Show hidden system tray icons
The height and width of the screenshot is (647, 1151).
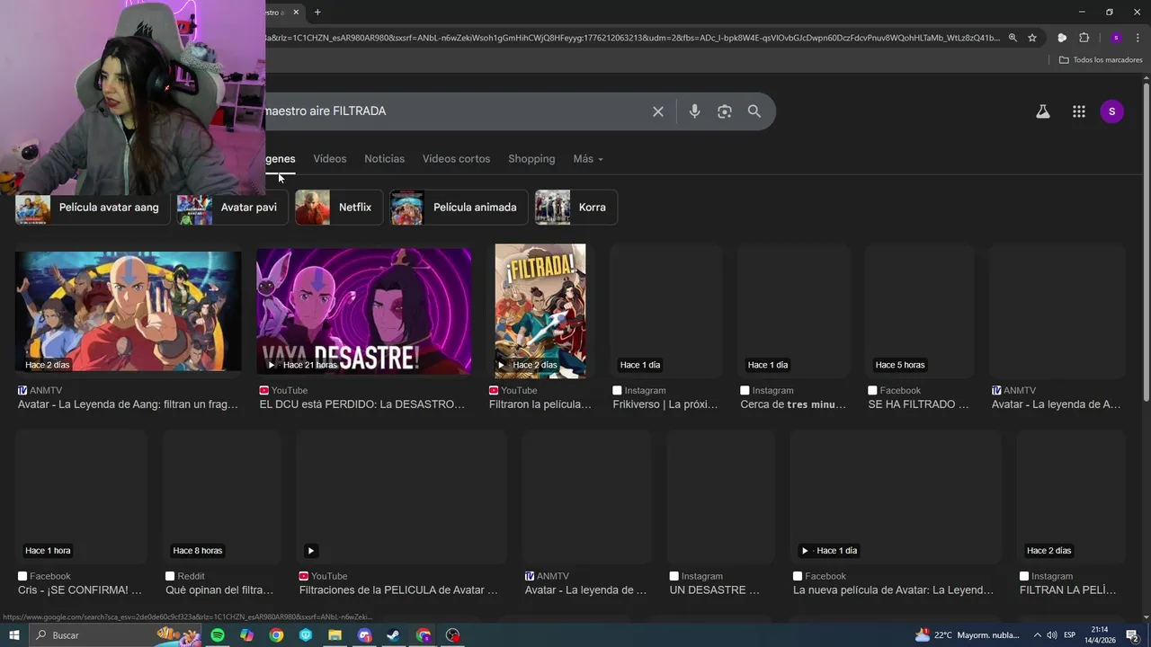point(1037,635)
